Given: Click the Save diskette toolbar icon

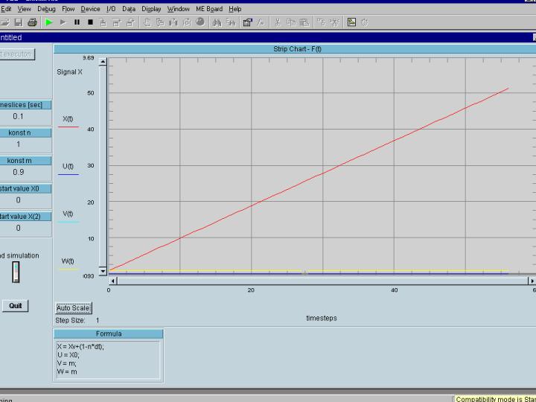Looking at the screenshot, I should pyautogui.click(x=19, y=22).
